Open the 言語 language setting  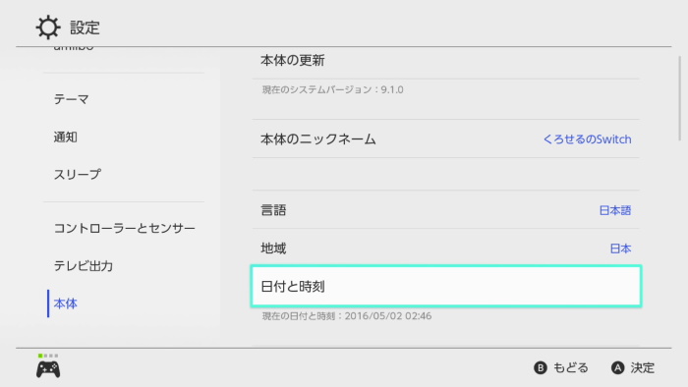coord(446,209)
